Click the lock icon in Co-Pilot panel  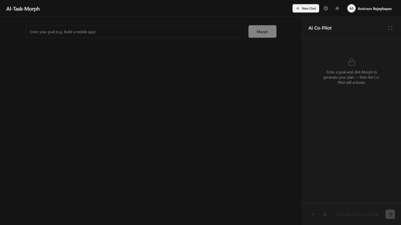(x=351, y=62)
